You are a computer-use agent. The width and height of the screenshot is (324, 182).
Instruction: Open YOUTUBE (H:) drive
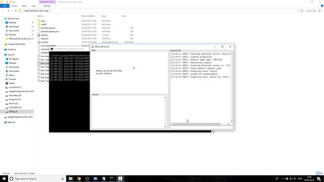(15, 108)
